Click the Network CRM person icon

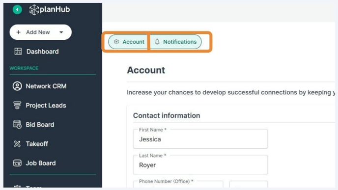17,86
